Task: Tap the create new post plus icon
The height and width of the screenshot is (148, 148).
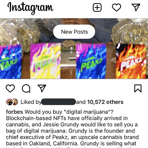Action: coord(97,7)
